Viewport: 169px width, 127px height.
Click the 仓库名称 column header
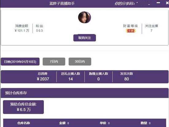24,123
